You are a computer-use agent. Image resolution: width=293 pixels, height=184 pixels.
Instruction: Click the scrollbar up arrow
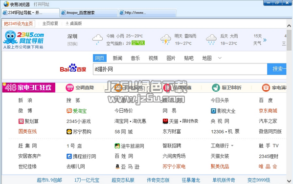289,26
